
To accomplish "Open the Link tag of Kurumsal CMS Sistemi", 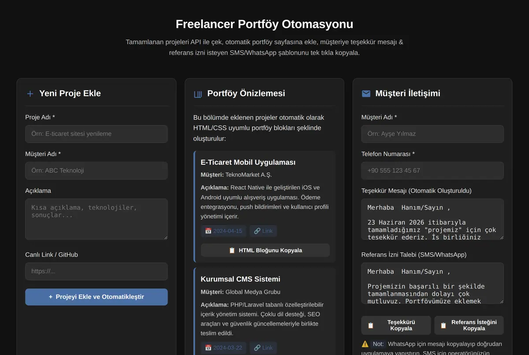I will click(263, 348).
